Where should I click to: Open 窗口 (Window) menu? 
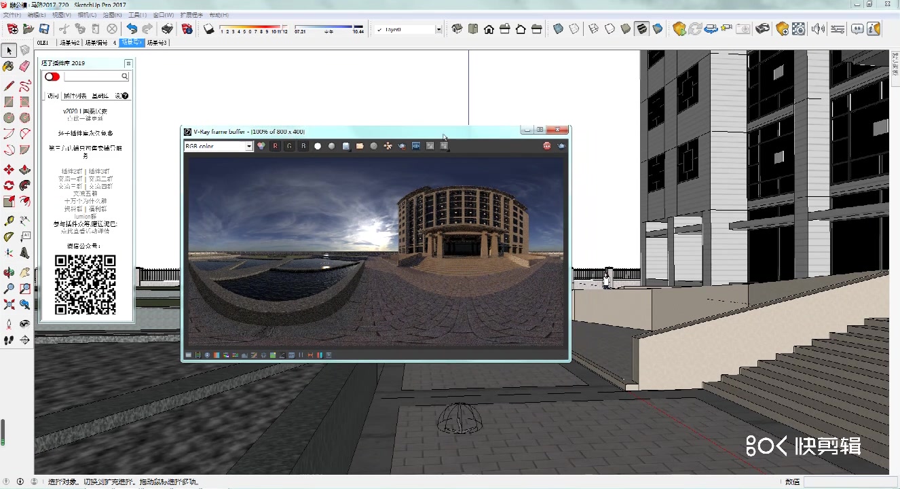point(163,15)
